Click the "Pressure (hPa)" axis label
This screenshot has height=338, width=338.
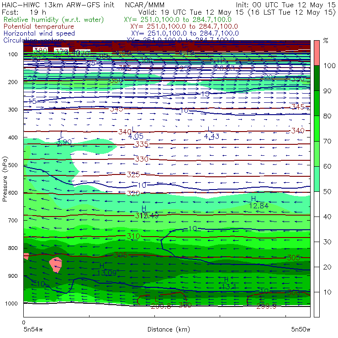pos(5,179)
